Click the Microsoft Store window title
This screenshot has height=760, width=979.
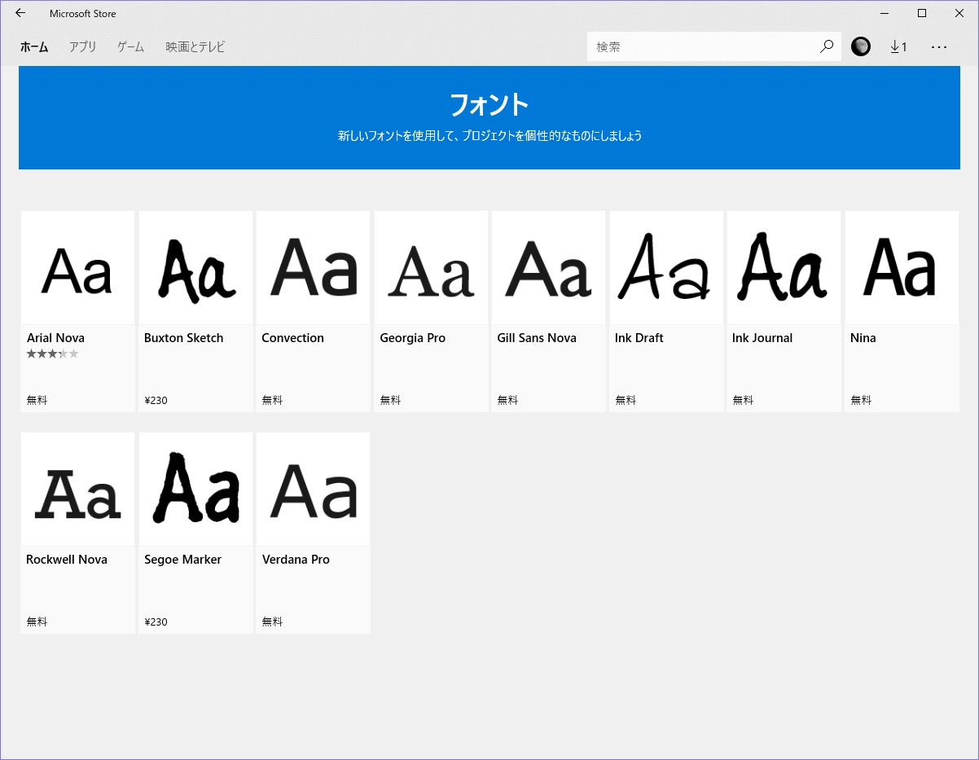coord(82,13)
